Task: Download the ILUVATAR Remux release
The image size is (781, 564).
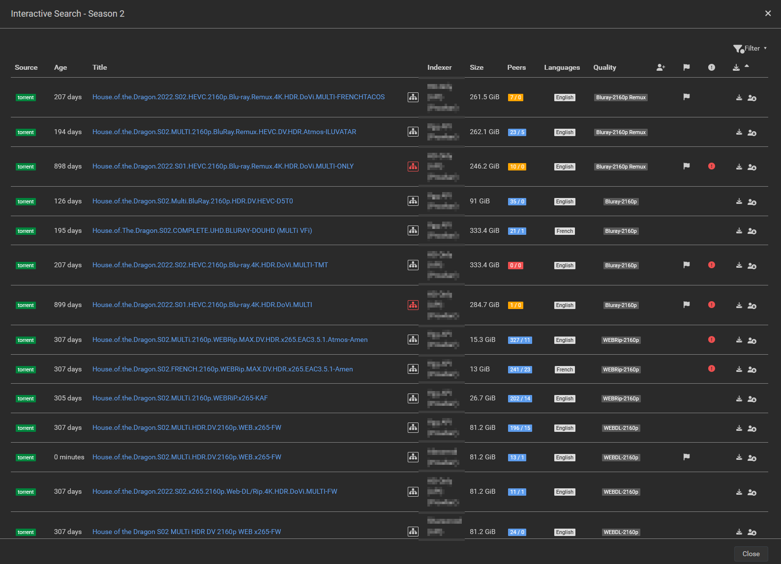Action: [739, 132]
